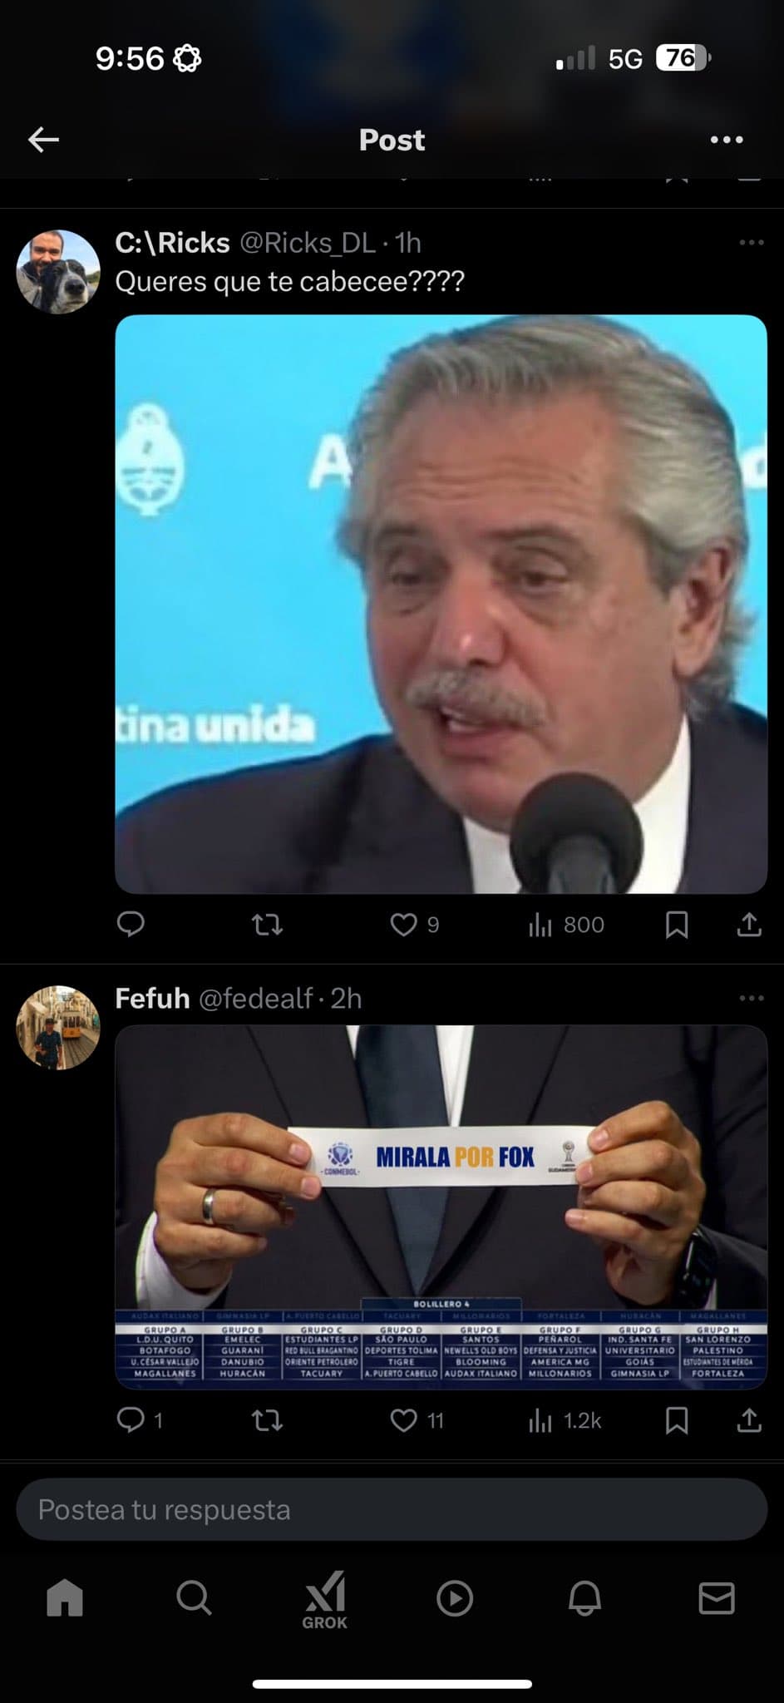Bookmark Fefuh's post
The image size is (784, 1703).
click(x=677, y=1419)
